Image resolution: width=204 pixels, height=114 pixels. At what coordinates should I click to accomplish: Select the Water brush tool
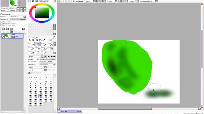(x=50, y=44)
